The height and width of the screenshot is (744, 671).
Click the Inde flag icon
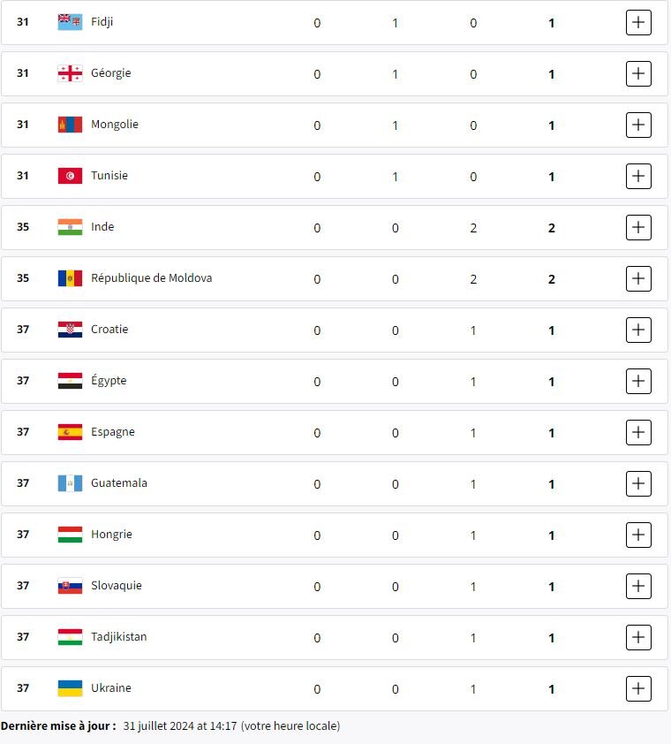70,226
